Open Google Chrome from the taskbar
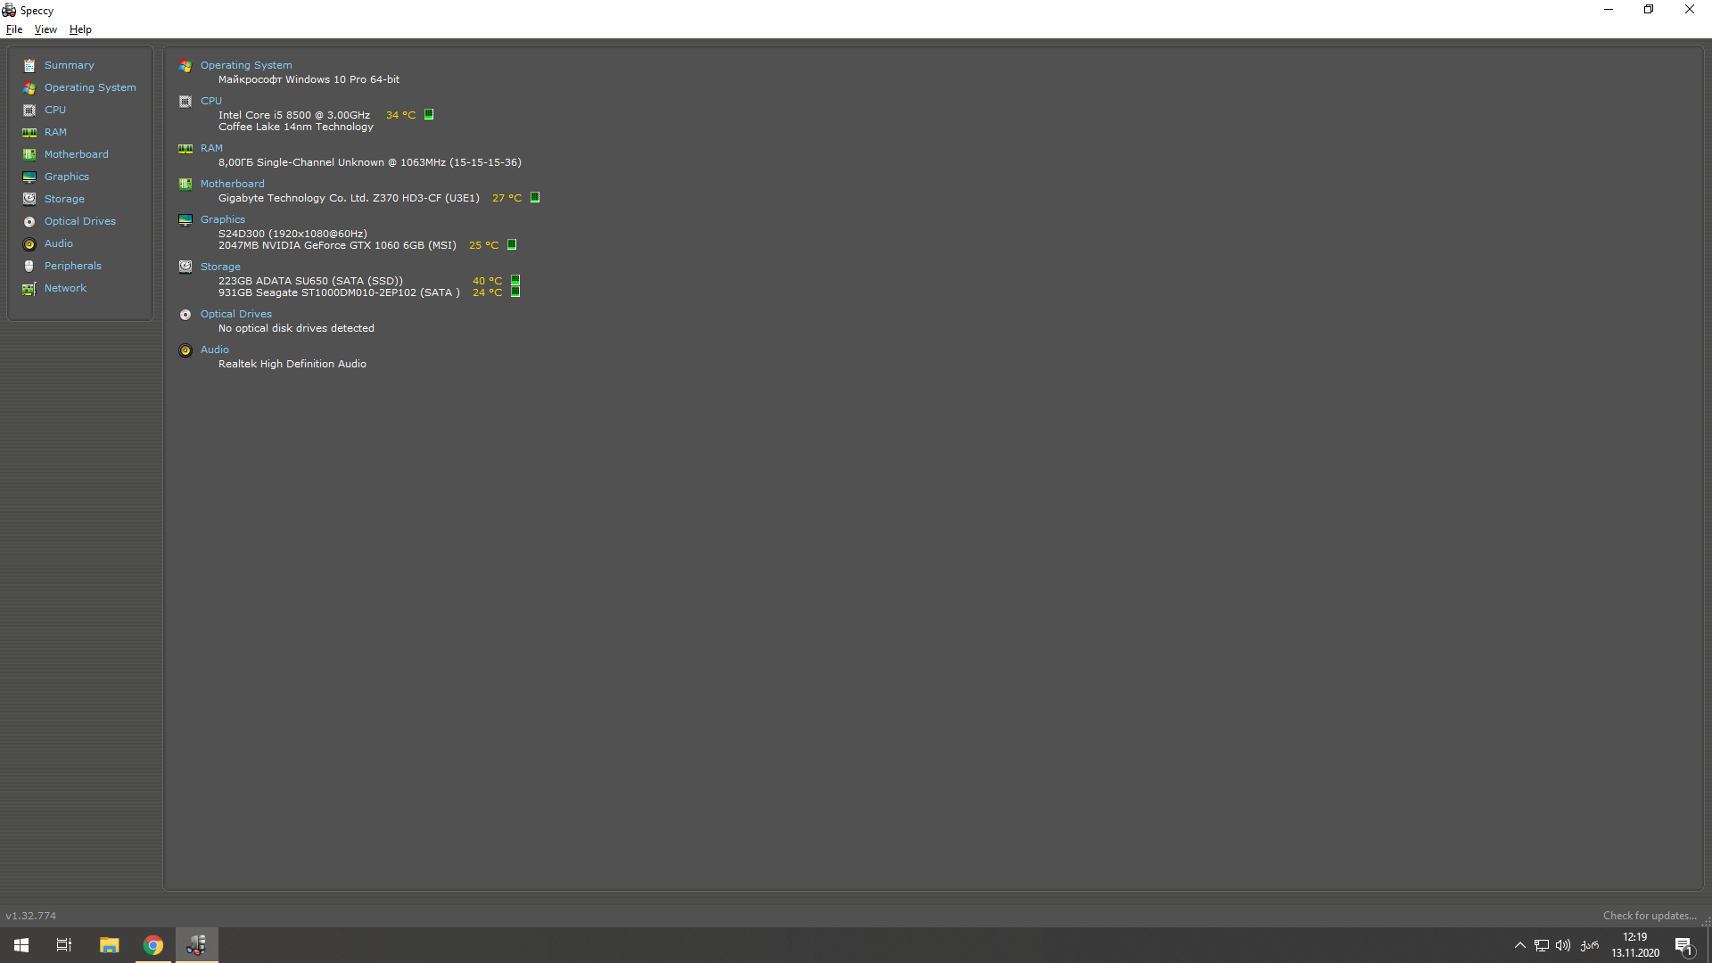The height and width of the screenshot is (963, 1712). (153, 945)
